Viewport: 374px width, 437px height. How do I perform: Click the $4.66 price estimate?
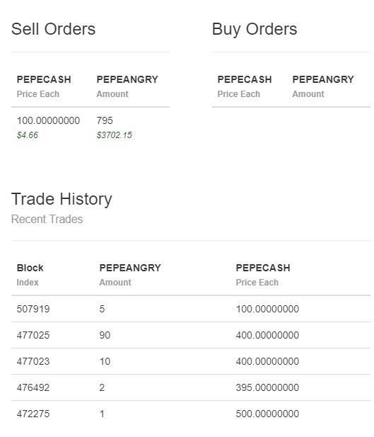coord(28,135)
